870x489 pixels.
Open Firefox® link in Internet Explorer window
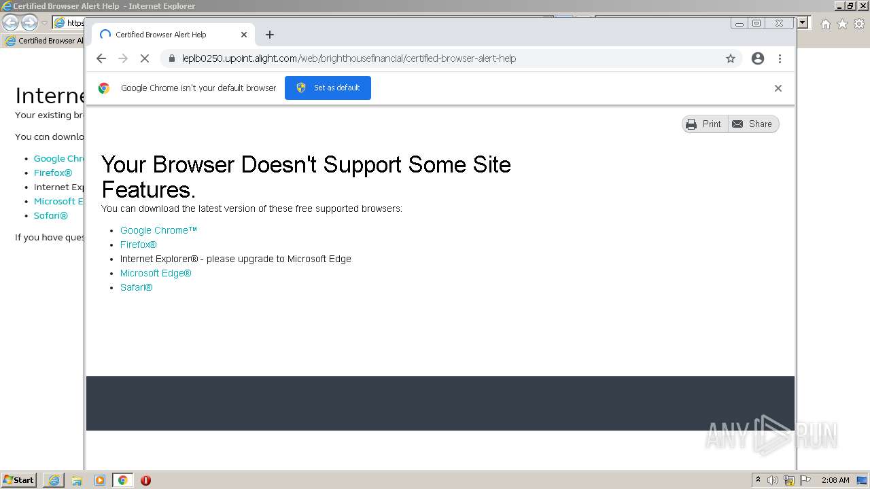(x=53, y=173)
